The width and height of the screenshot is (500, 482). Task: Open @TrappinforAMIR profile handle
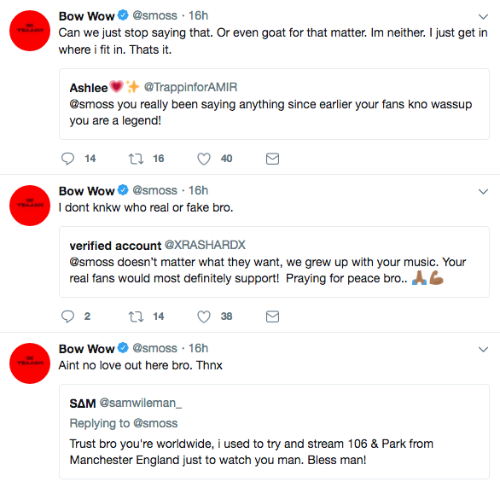(190, 87)
